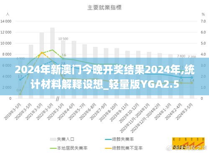Select the 人 unit label of the left axis
Screen dimensions: 209x153
tap(8, 14)
